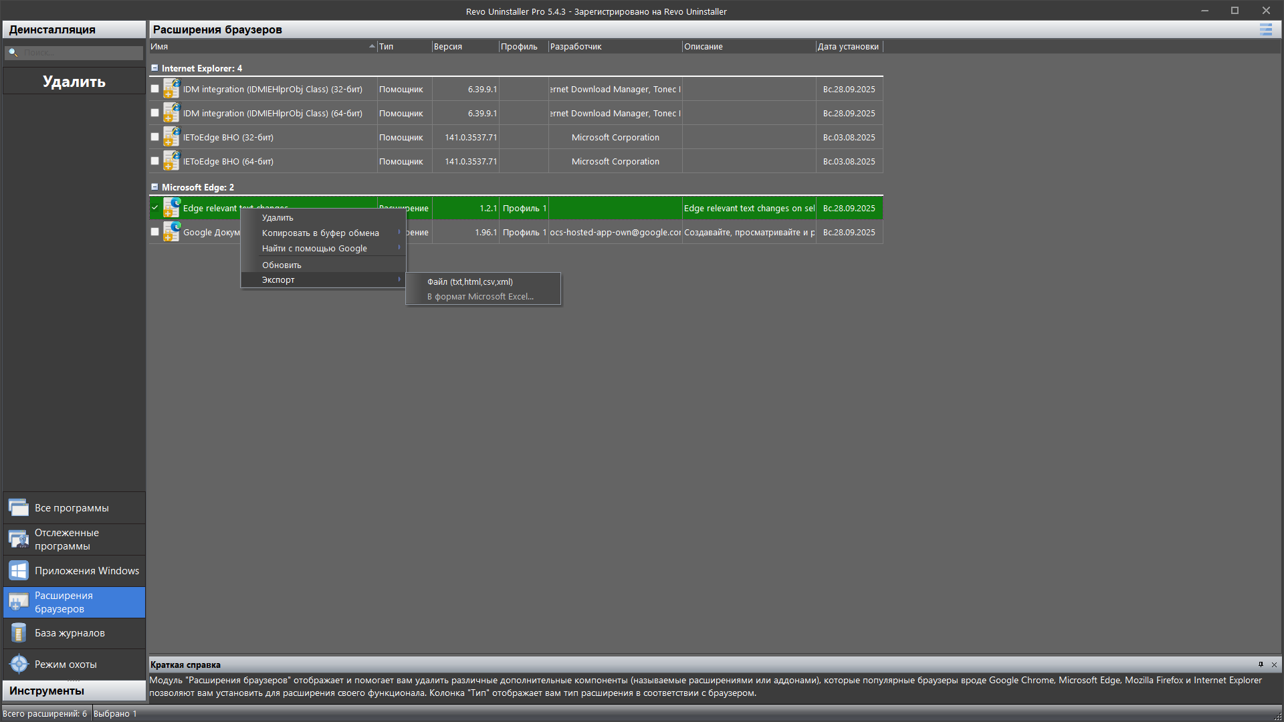Click IEToEdge BHO 32-bit extension icon
The width and height of the screenshot is (1284, 722).
(x=171, y=137)
